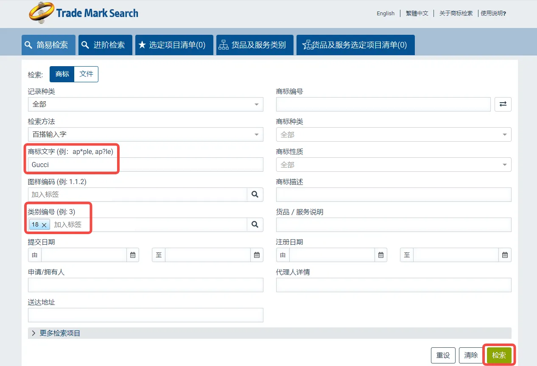
Task: Open calendar picker for 注册日期 end date
Action: (505, 255)
